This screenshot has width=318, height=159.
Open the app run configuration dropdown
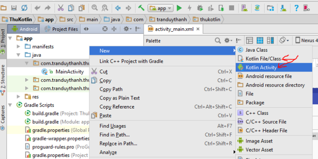click(x=161, y=8)
